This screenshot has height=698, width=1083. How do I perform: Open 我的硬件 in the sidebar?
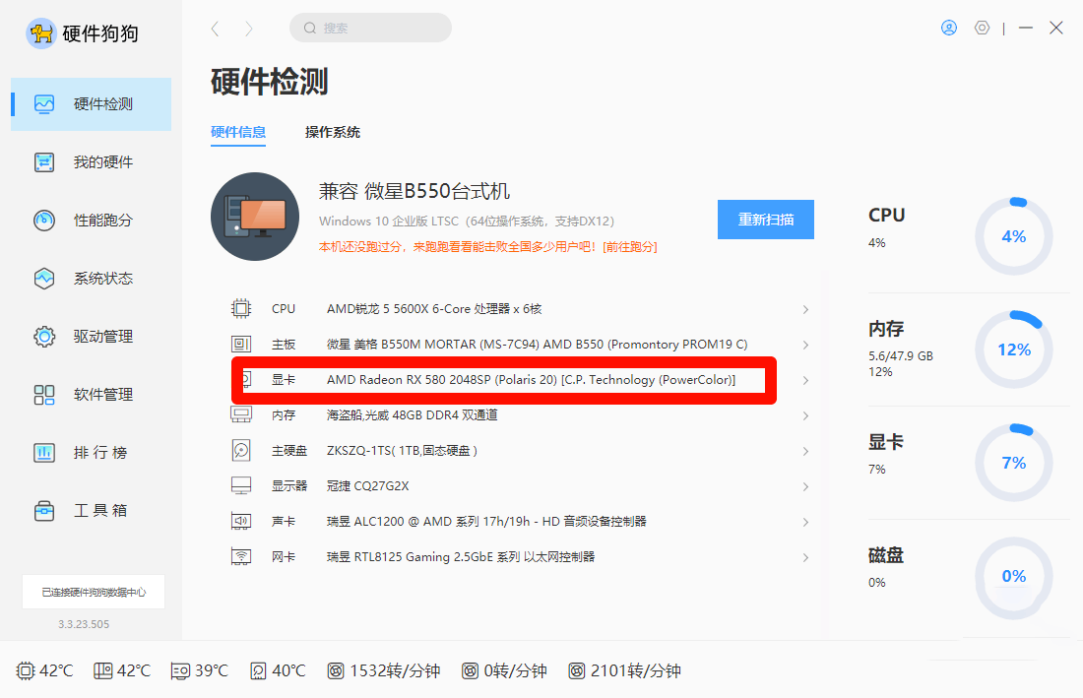pyautogui.click(x=92, y=162)
